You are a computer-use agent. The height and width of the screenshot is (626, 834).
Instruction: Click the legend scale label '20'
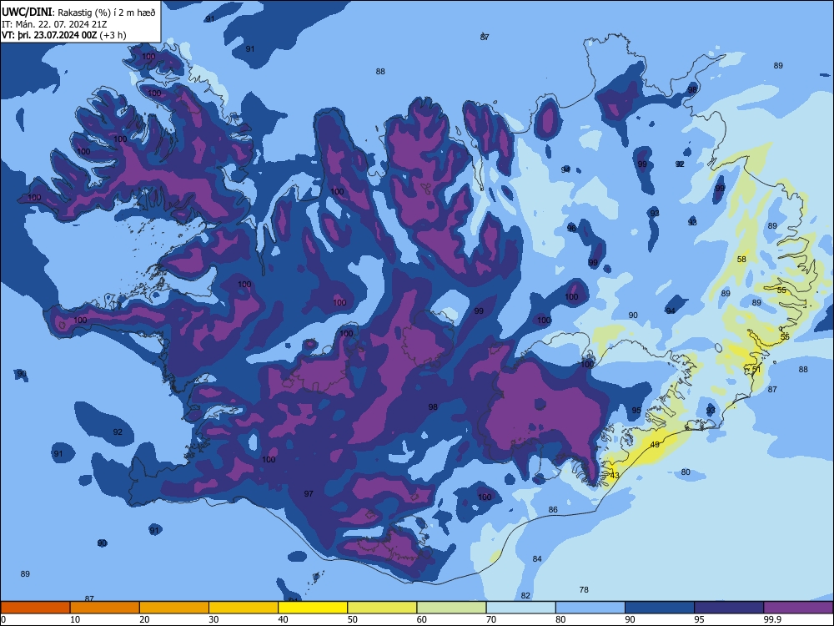point(144,619)
